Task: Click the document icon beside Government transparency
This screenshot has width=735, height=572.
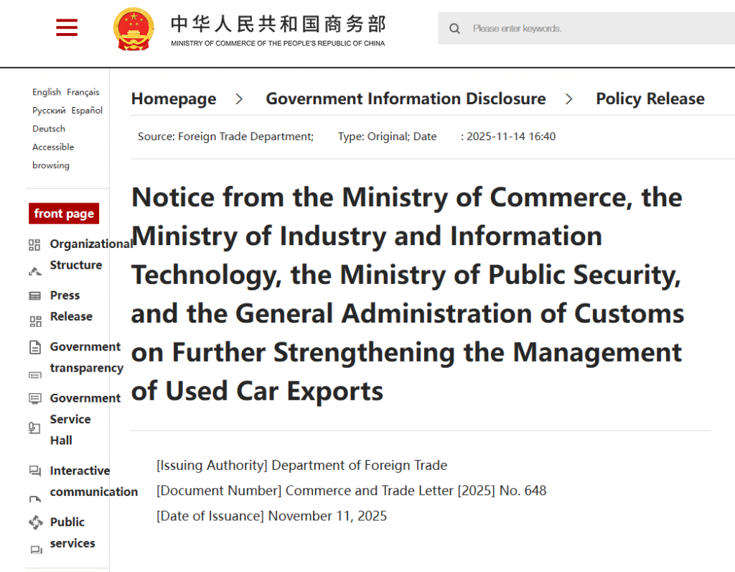Action: [x=34, y=348]
